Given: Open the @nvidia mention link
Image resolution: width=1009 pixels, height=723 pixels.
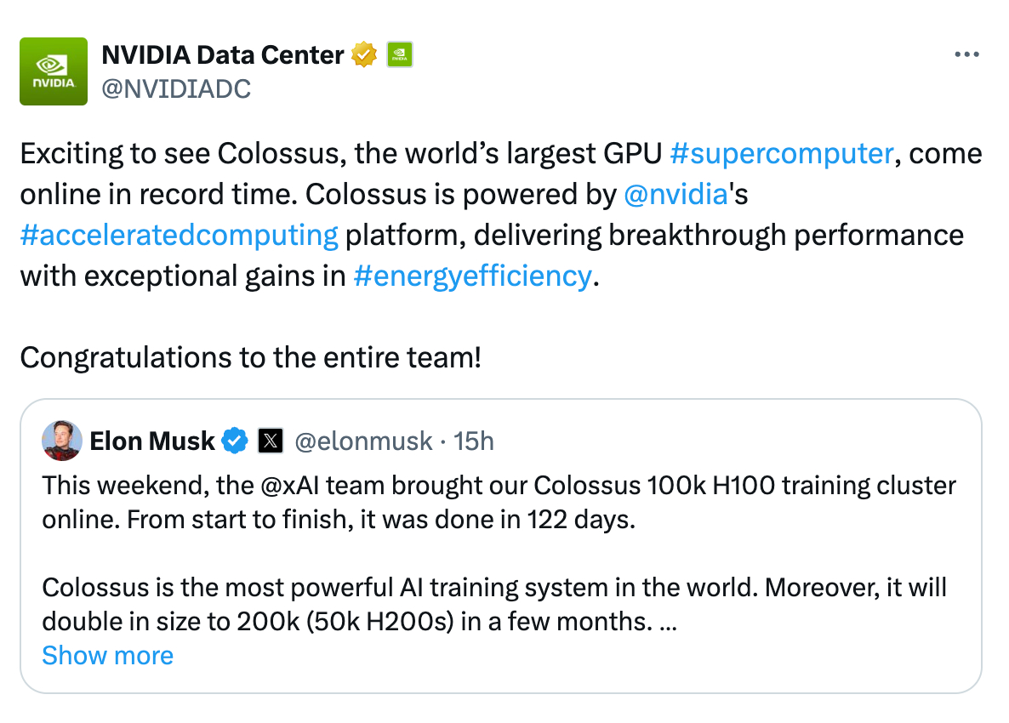Looking at the screenshot, I should [676, 194].
